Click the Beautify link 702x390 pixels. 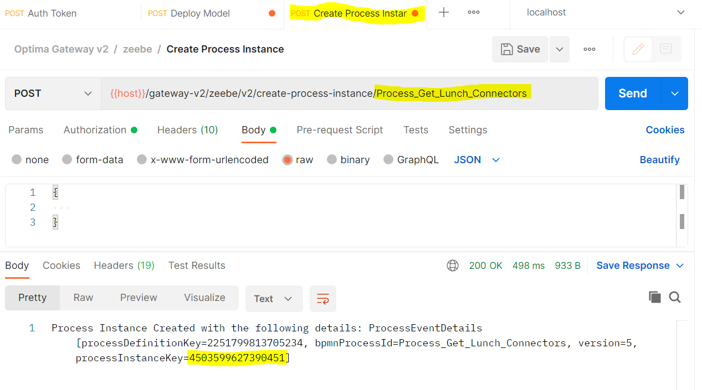(659, 160)
